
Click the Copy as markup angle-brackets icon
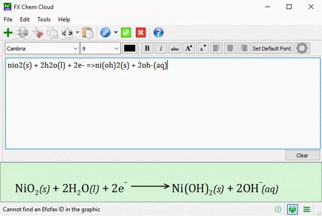click(x=68, y=33)
